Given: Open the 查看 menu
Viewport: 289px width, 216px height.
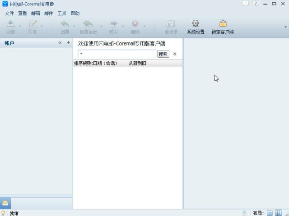Looking at the screenshot, I should tap(23, 13).
